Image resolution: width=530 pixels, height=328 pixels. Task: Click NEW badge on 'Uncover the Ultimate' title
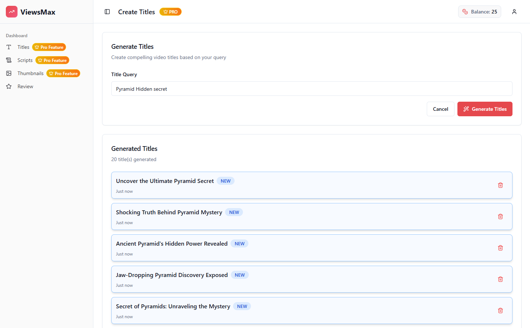tap(225, 181)
